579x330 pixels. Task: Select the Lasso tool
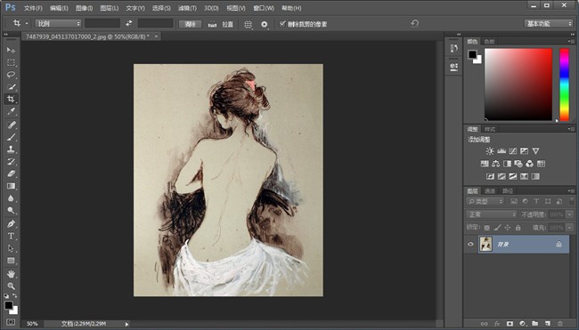click(x=11, y=75)
